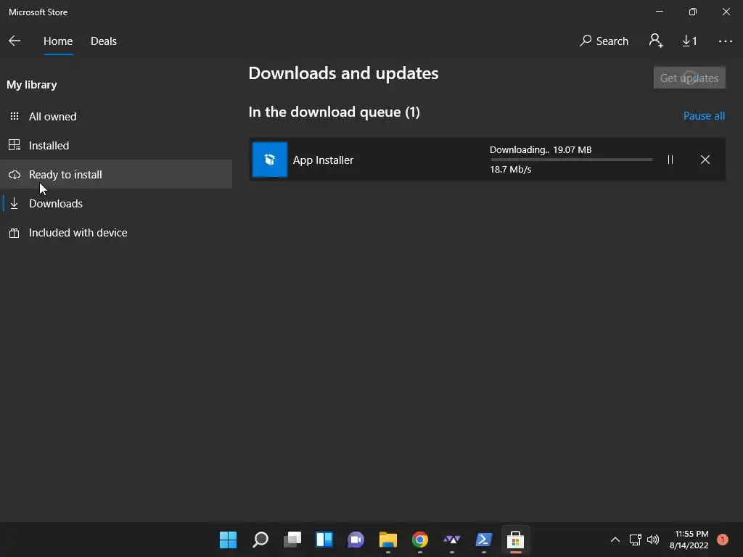Viewport: 743px width, 557px height.
Task: Open the clock showing 11:55 PM
Action: 689,540
